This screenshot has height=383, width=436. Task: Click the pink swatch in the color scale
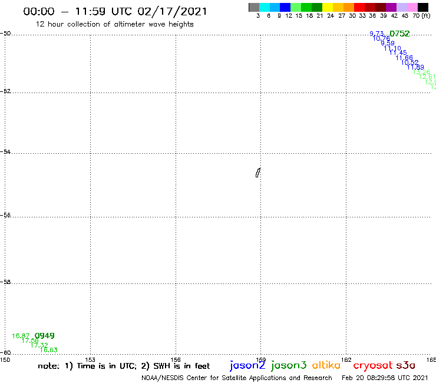(412, 7)
